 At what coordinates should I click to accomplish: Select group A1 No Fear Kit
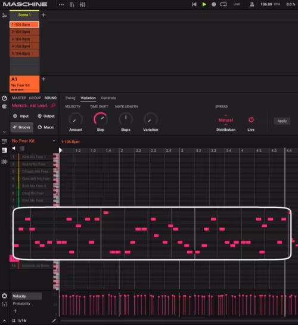tap(24, 84)
